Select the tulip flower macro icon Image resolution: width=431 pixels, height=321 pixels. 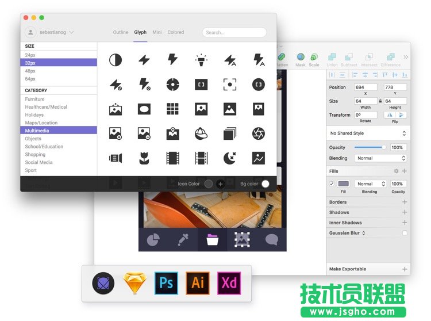pos(144,158)
